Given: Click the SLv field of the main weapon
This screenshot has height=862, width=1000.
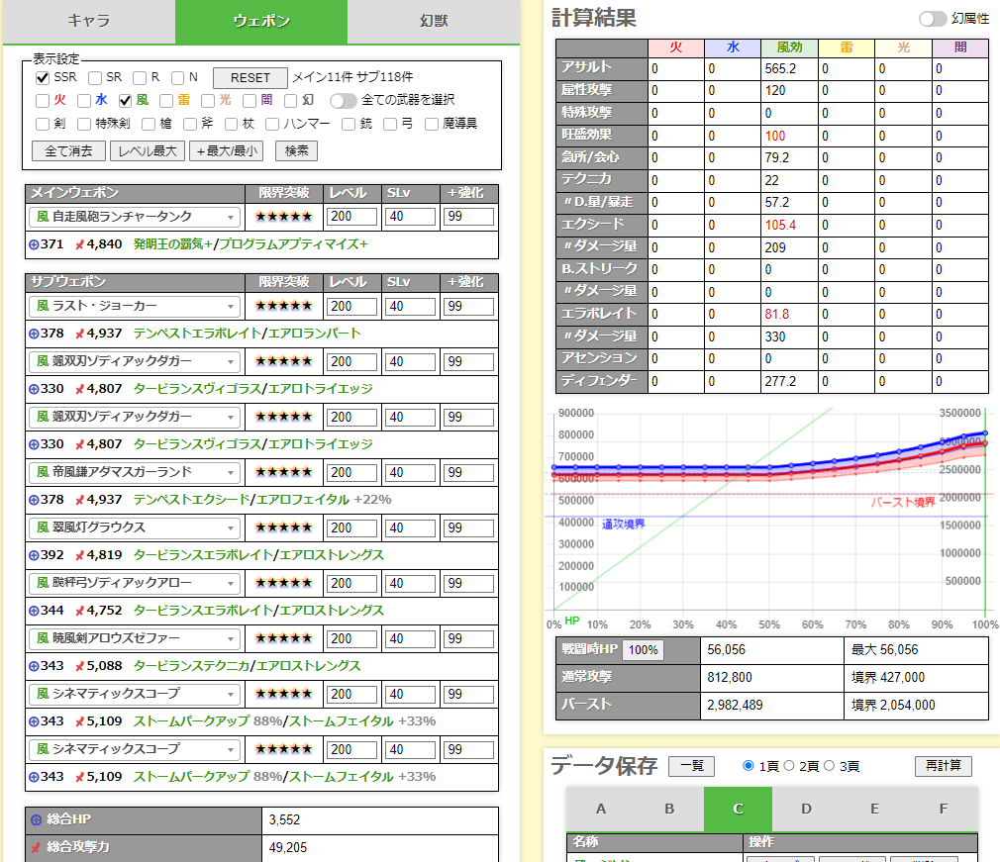Looking at the screenshot, I should click(x=411, y=217).
